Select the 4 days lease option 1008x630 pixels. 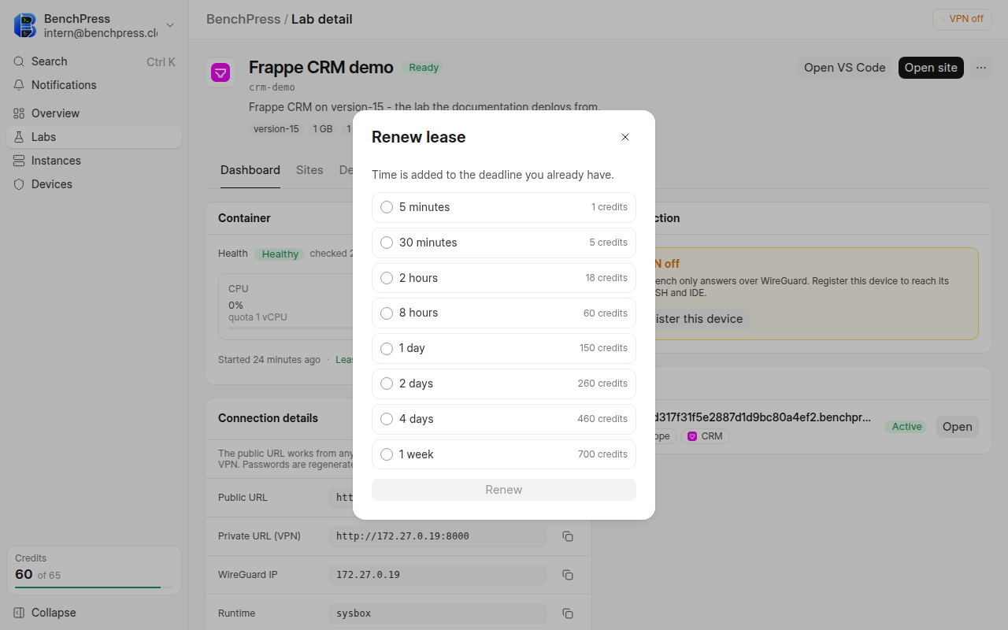point(504,419)
